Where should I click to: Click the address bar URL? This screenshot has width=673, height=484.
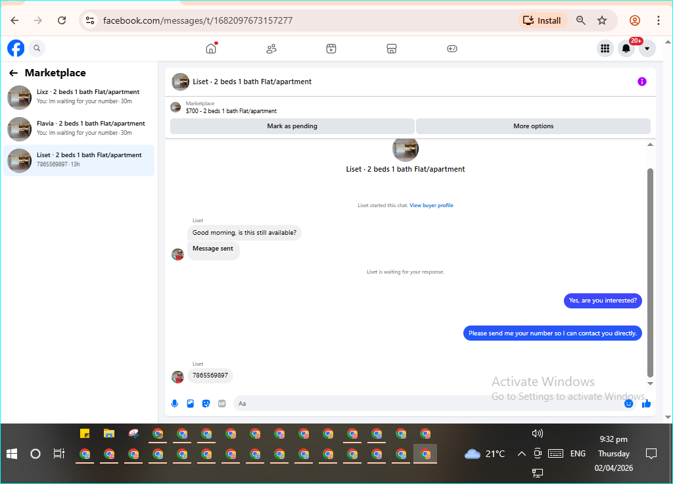click(198, 20)
